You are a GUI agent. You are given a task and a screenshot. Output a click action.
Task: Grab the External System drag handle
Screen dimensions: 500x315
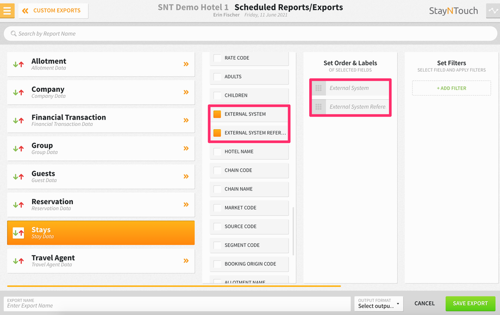click(x=318, y=88)
